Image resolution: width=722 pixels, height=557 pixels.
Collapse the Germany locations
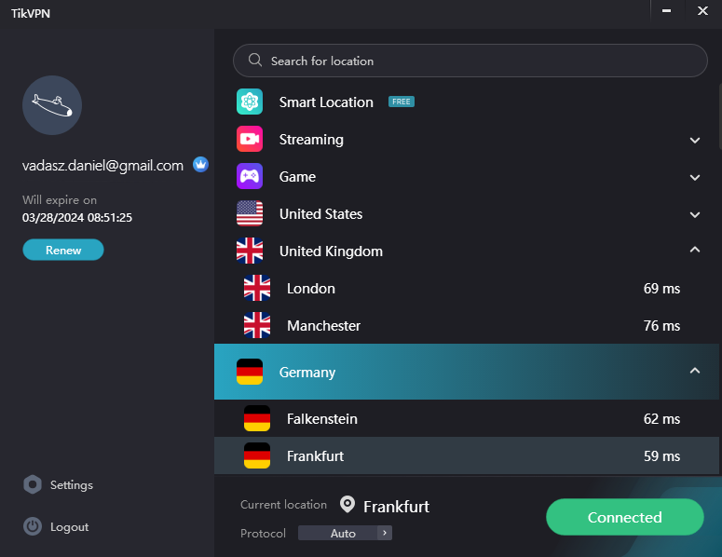[694, 372]
